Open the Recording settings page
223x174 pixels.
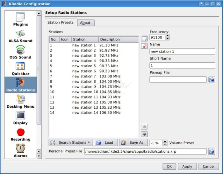pos(20,134)
